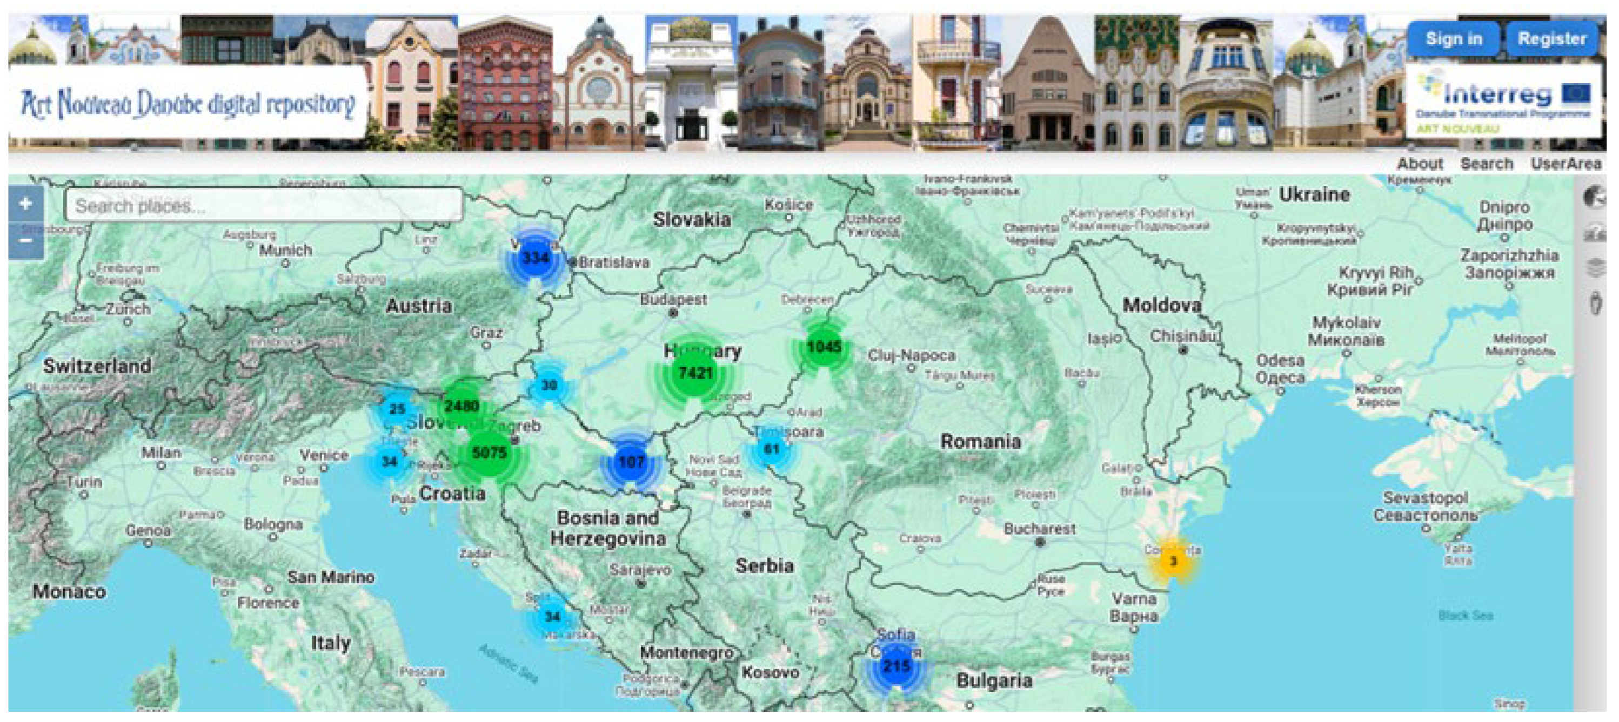The image size is (1619, 722).
Task: Click the Sign in button
Action: click(1453, 39)
